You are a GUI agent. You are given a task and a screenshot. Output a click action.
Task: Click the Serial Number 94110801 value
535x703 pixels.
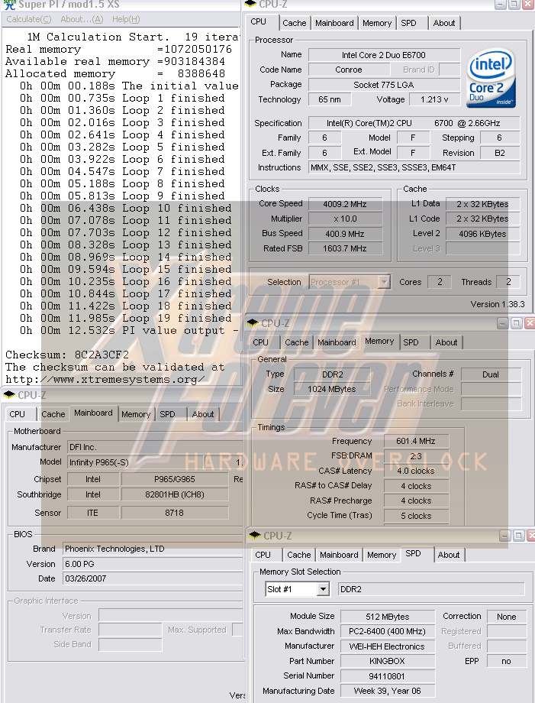387,675
